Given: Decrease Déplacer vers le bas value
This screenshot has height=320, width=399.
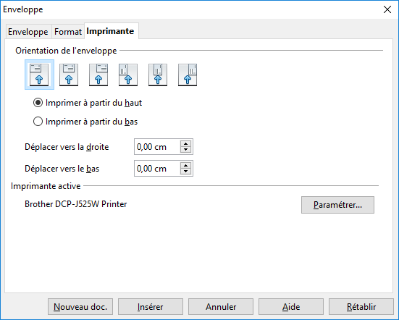Looking at the screenshot, I should pos(186,172).
